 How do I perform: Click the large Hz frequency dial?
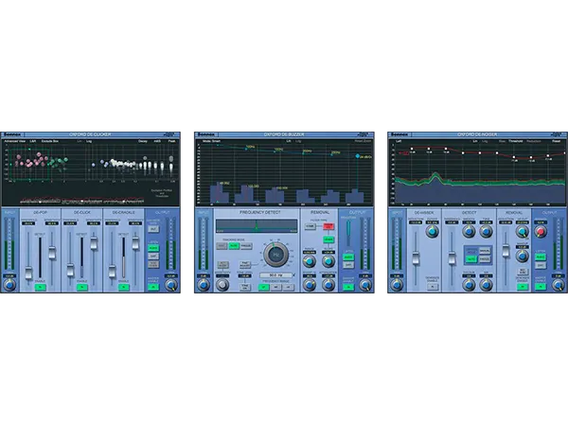tap(276, 255)
